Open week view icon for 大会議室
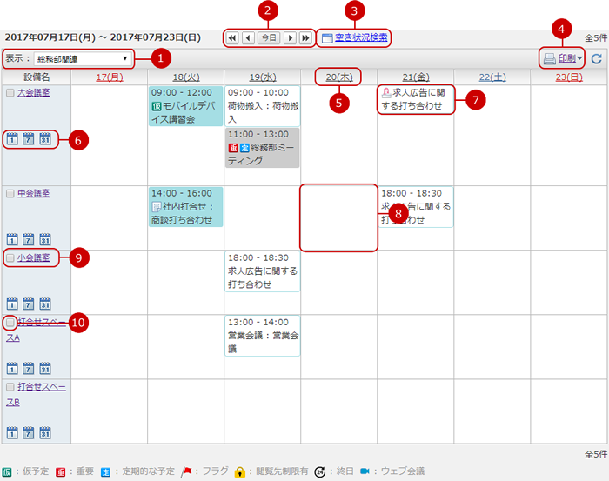This screenshot has height=481, width=609. point(29,139)
